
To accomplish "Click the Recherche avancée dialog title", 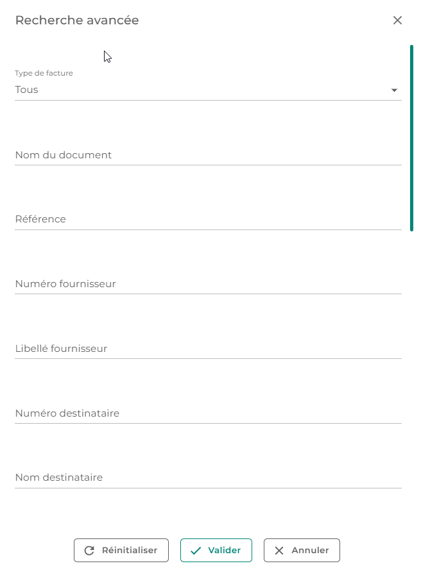I will 77,21.
